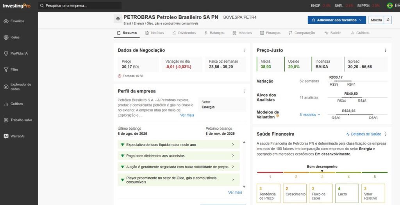
Task: Click the Valor Relativo score card
Action: tap(373, 193)
